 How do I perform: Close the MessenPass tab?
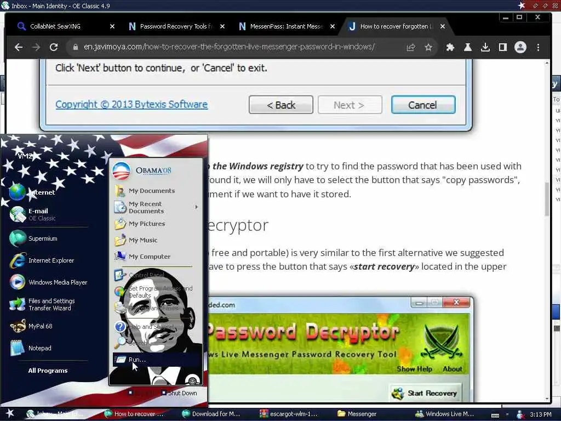click(x=333, y=26)
